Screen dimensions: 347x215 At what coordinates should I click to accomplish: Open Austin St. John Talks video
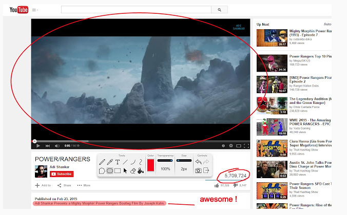[x=310, y=164]
